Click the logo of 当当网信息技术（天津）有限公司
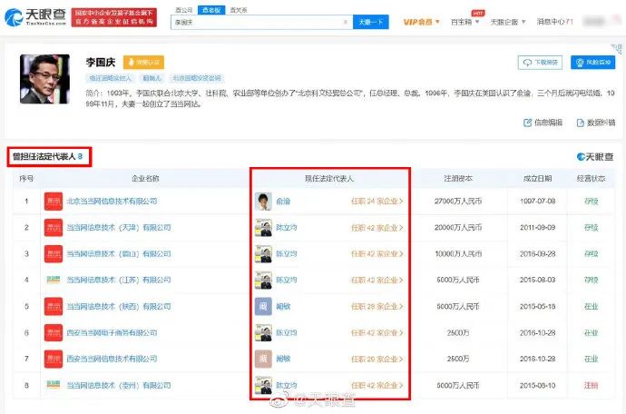 (x=54, y=228)
